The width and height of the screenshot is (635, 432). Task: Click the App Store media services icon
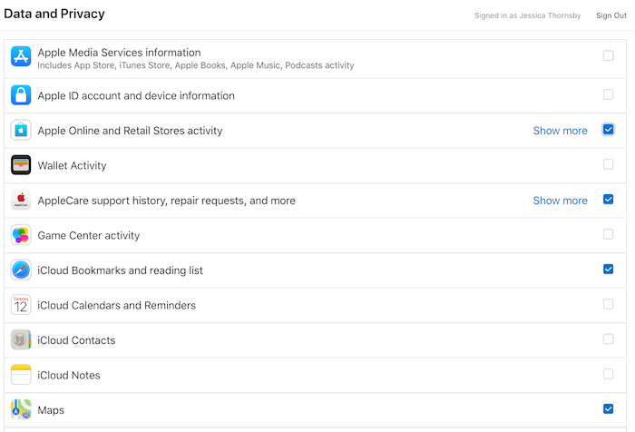tap(21, 57)
